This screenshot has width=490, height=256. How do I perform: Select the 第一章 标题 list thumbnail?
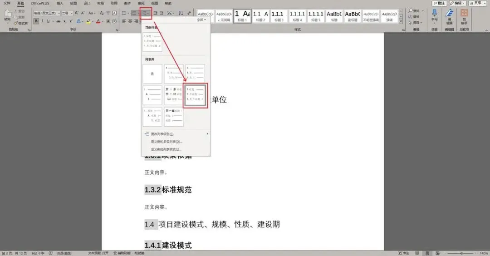(x=174, y=116)
